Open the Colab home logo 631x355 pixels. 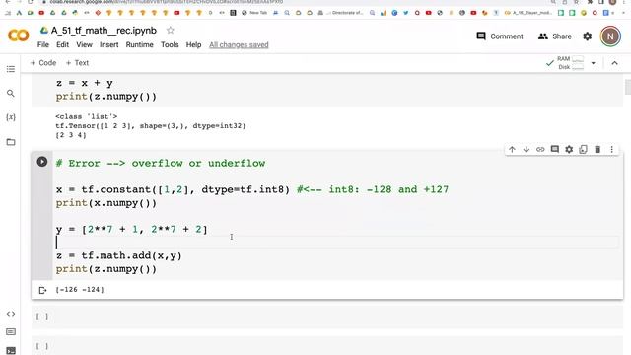tap(18, 35)
